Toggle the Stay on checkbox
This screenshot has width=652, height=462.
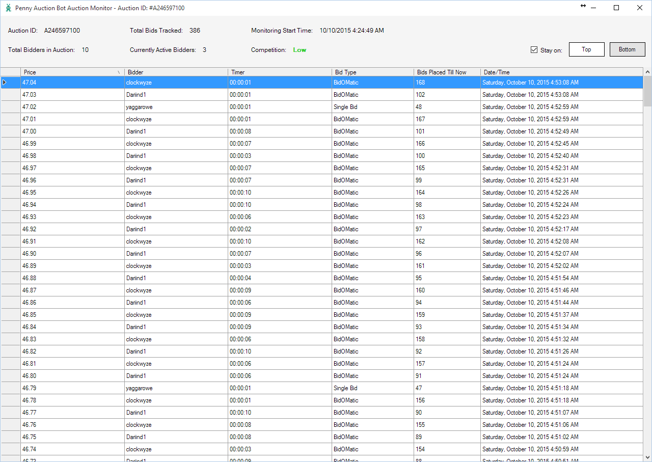coord(534,50)
